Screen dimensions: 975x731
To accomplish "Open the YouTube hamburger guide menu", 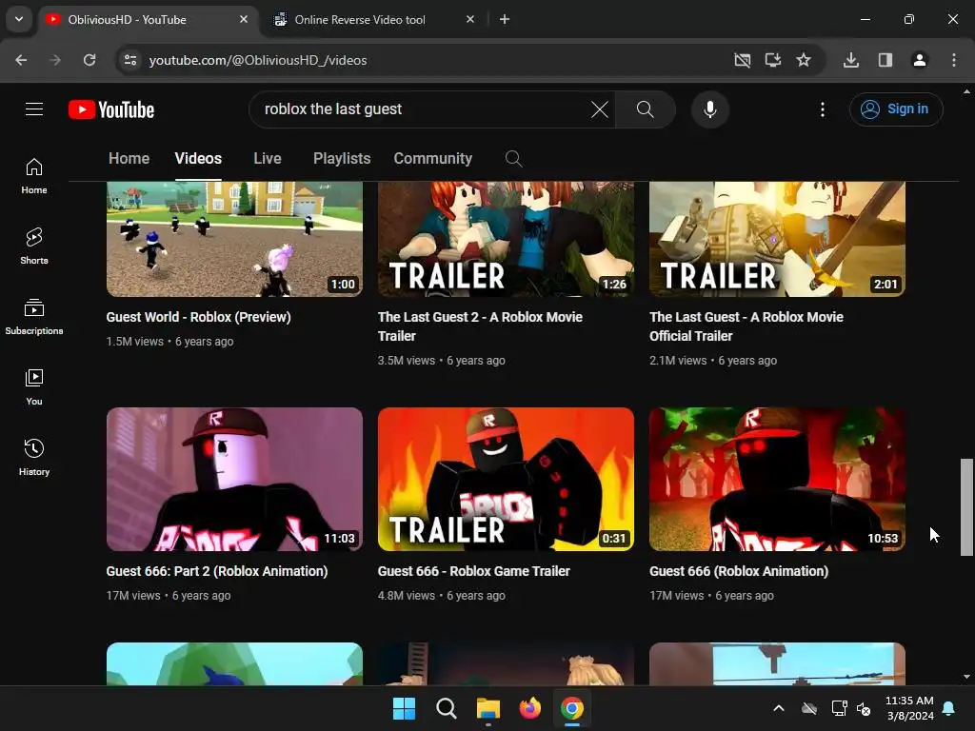I will pyautogui.click(x=34, y=109).
